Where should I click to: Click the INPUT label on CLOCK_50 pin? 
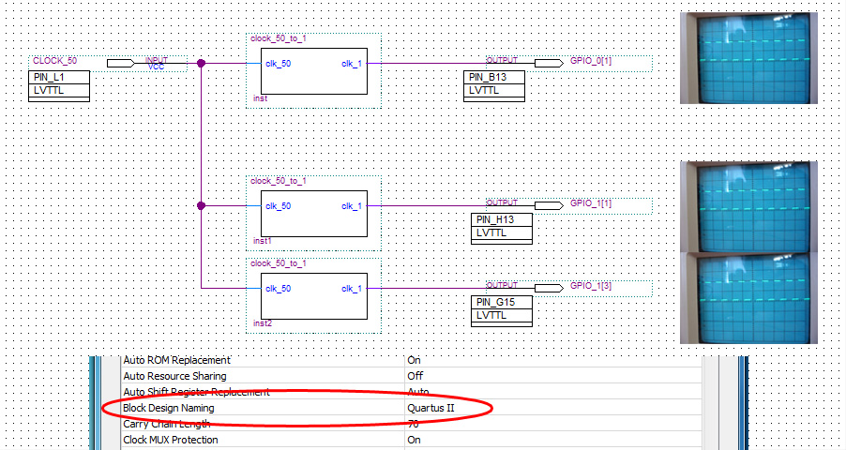(157, 60)
